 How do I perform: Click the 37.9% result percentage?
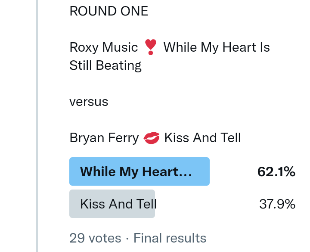(x=277, y=204)
